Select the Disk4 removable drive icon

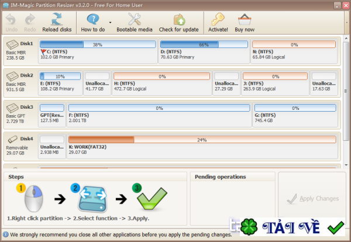(12, 139)
